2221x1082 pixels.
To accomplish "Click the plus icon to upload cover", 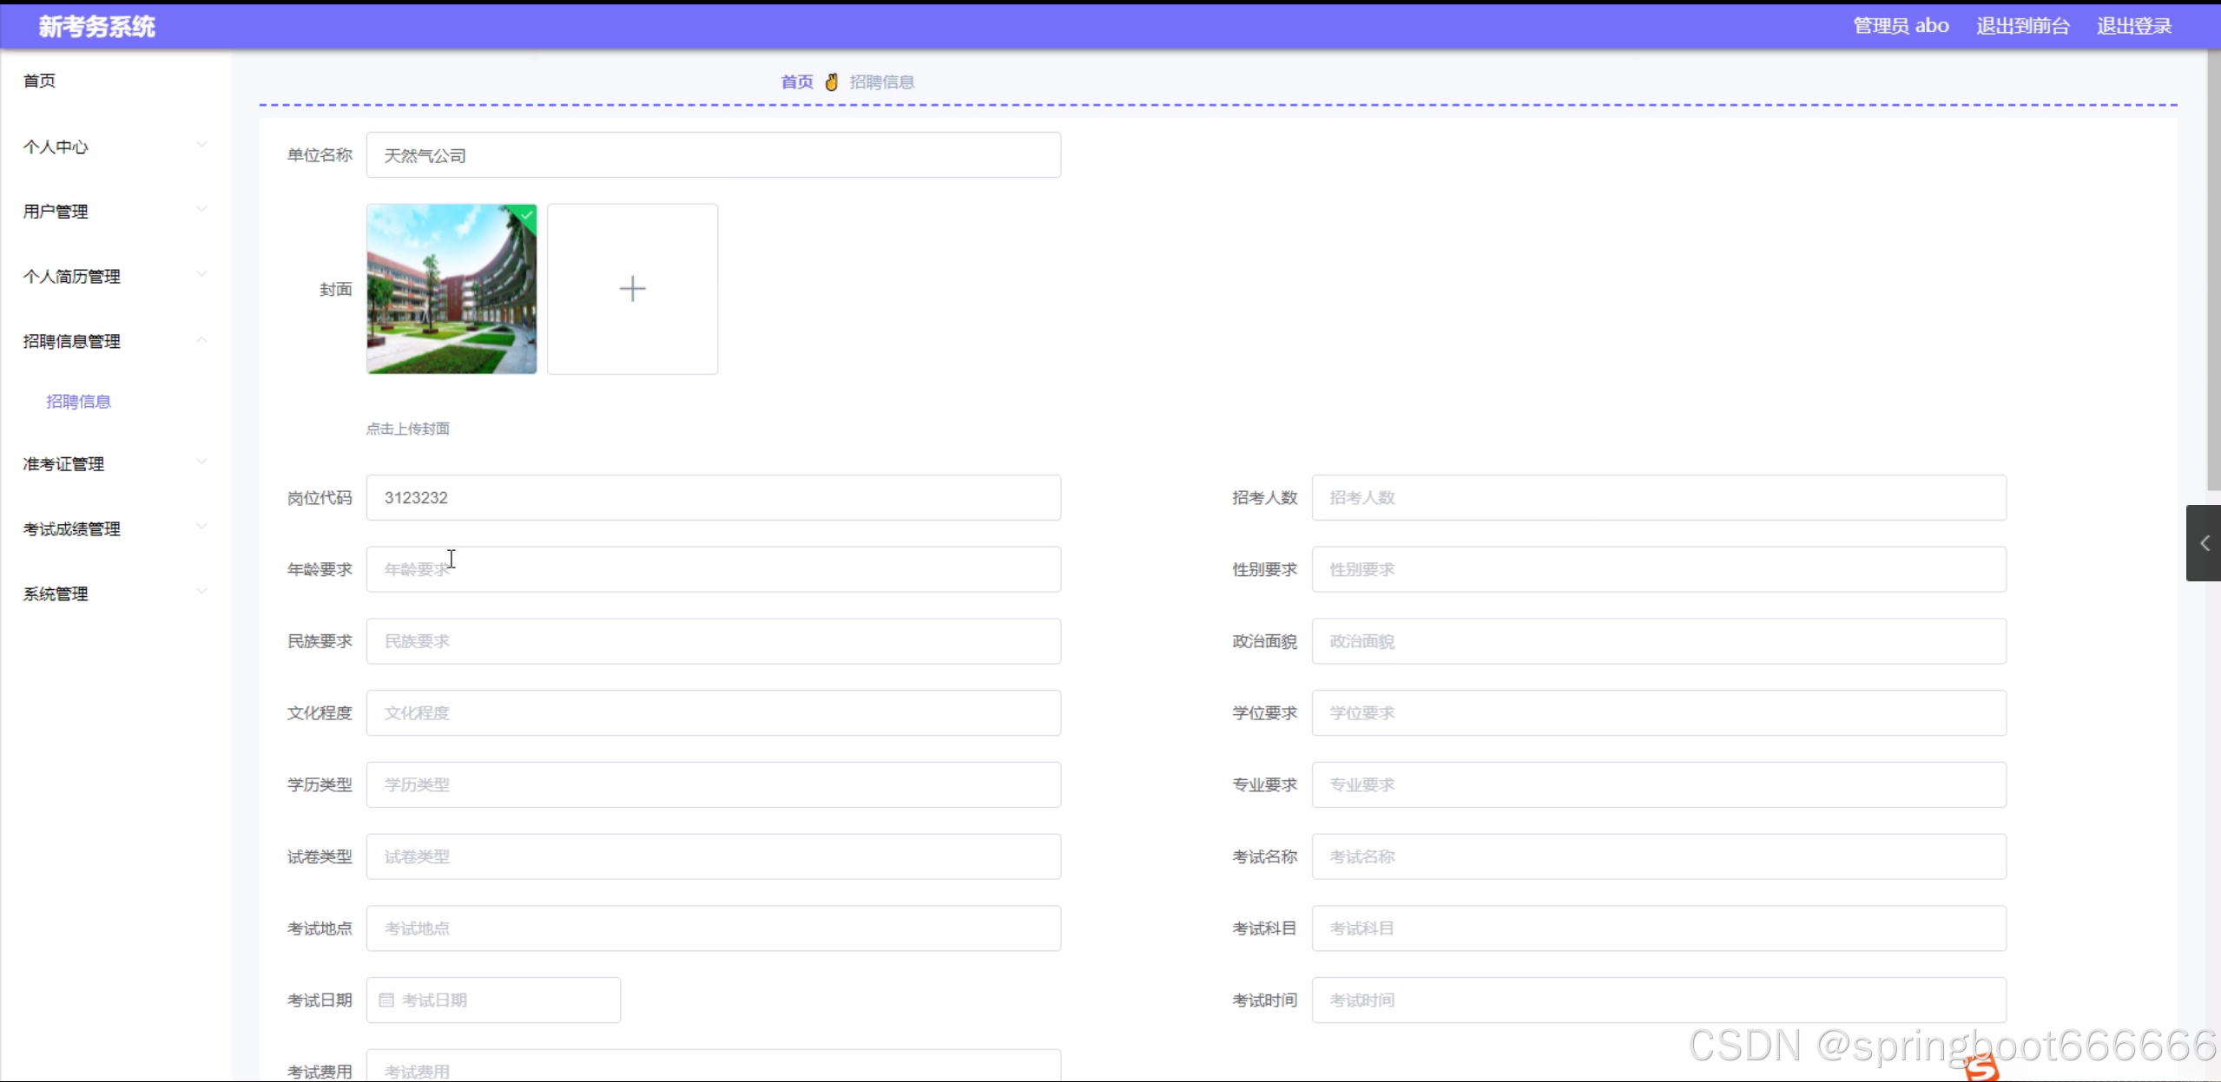I will tap(632, 289).
